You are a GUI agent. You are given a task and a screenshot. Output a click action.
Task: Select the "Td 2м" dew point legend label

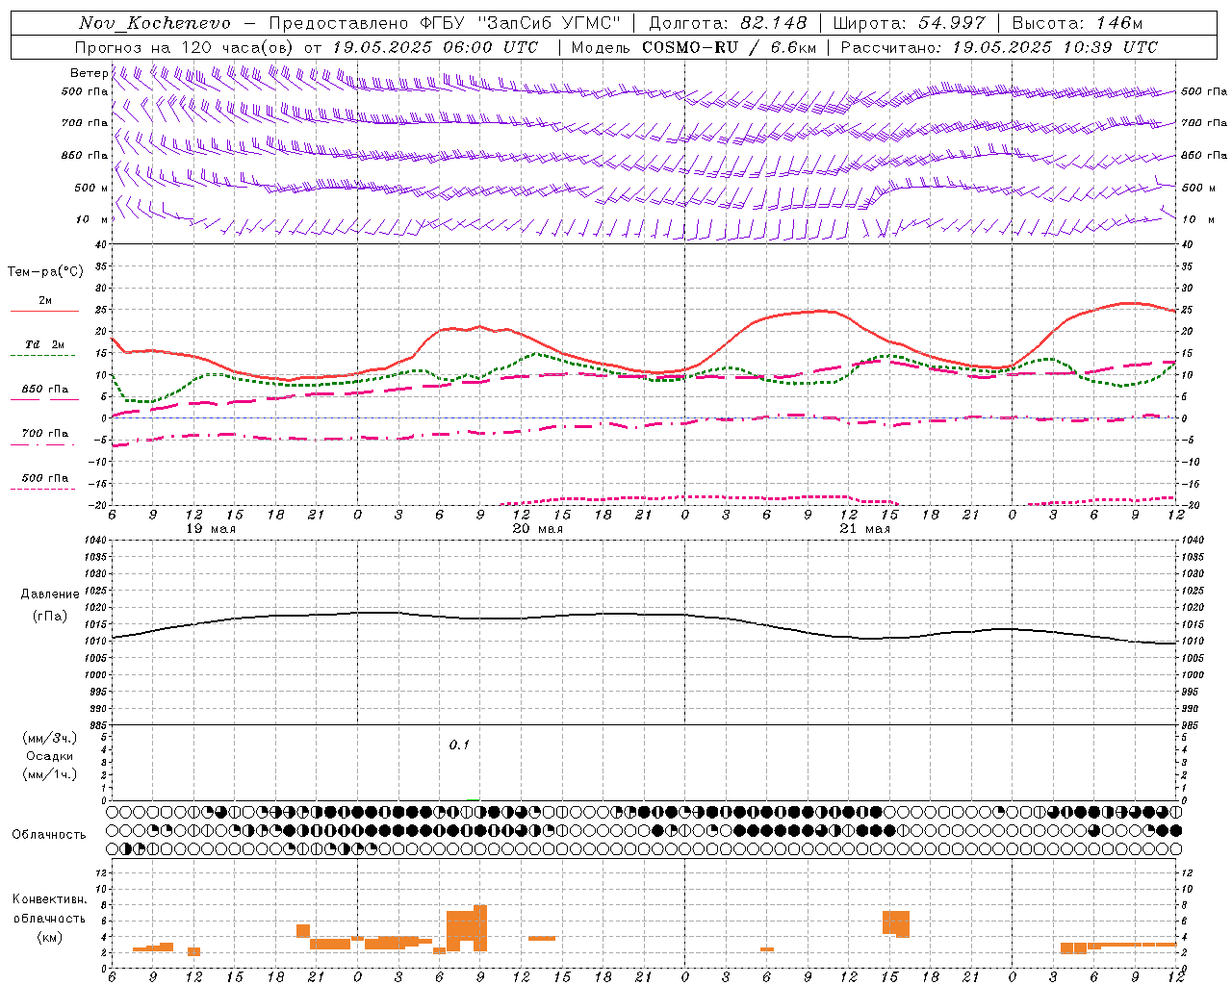coord(45,344)
